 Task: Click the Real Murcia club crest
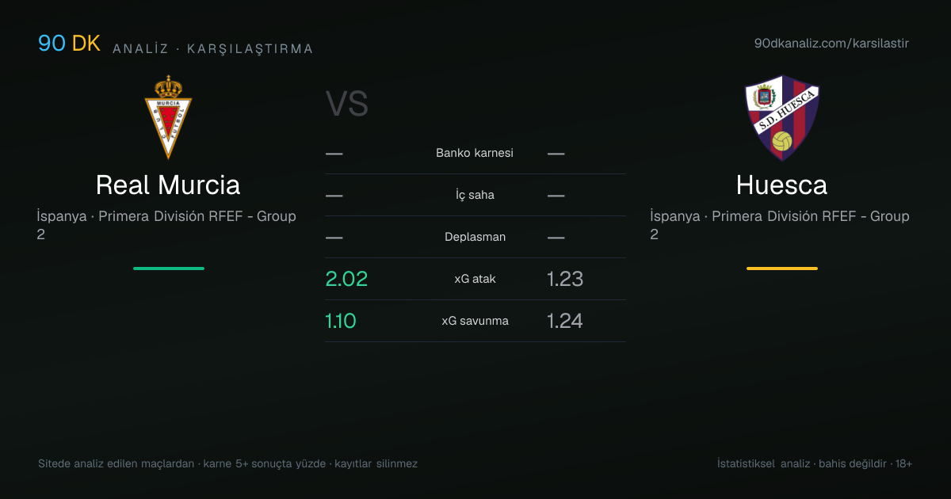(x=168, y=117)
